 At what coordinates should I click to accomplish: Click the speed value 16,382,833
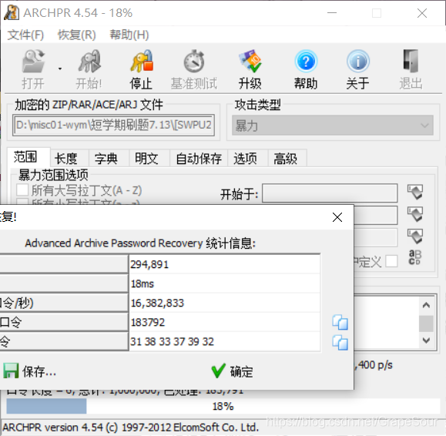[157, 304]
